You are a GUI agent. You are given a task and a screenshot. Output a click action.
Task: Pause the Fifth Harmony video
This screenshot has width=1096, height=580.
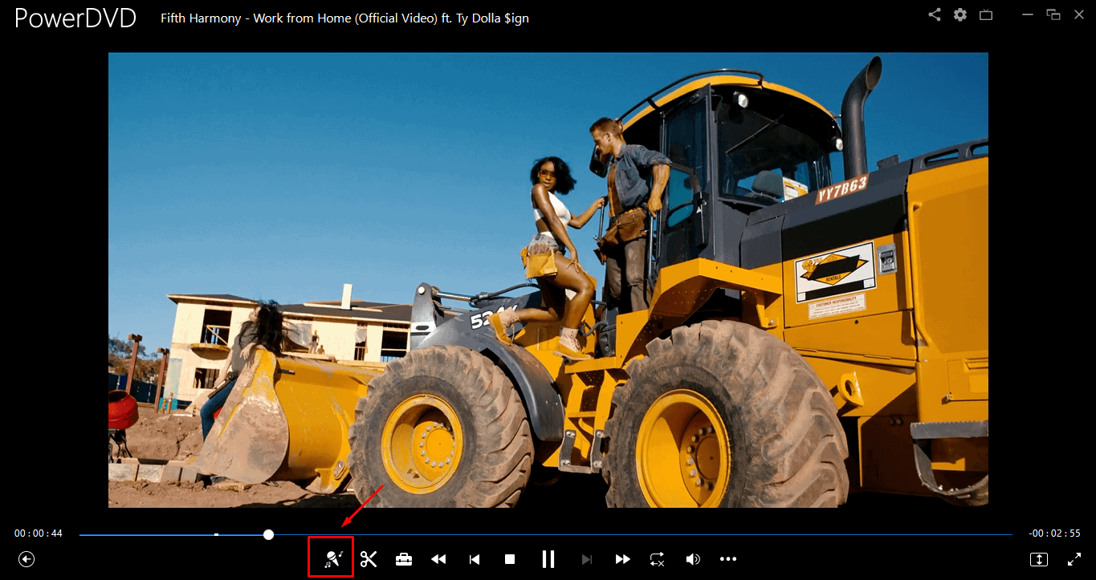548,559
